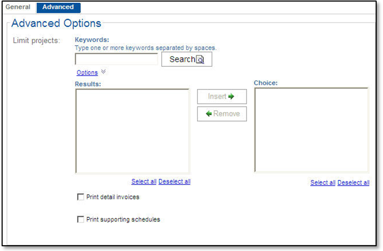Click inside the Results list box
This screenshot has height=251, width=383.
click(132, 130)
